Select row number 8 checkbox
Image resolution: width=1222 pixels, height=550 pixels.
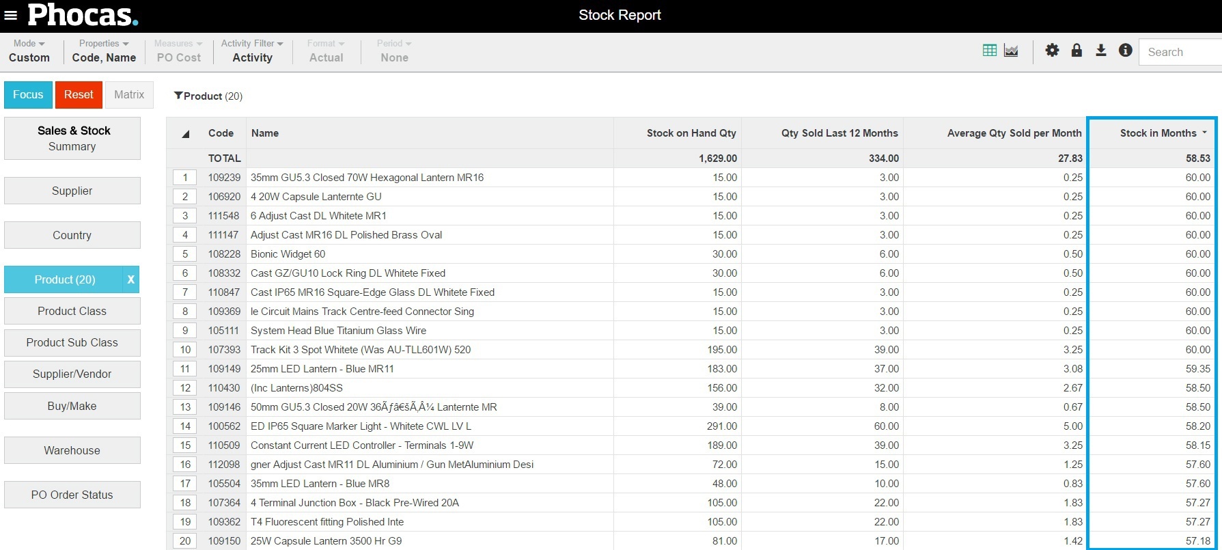click(184, 312)
